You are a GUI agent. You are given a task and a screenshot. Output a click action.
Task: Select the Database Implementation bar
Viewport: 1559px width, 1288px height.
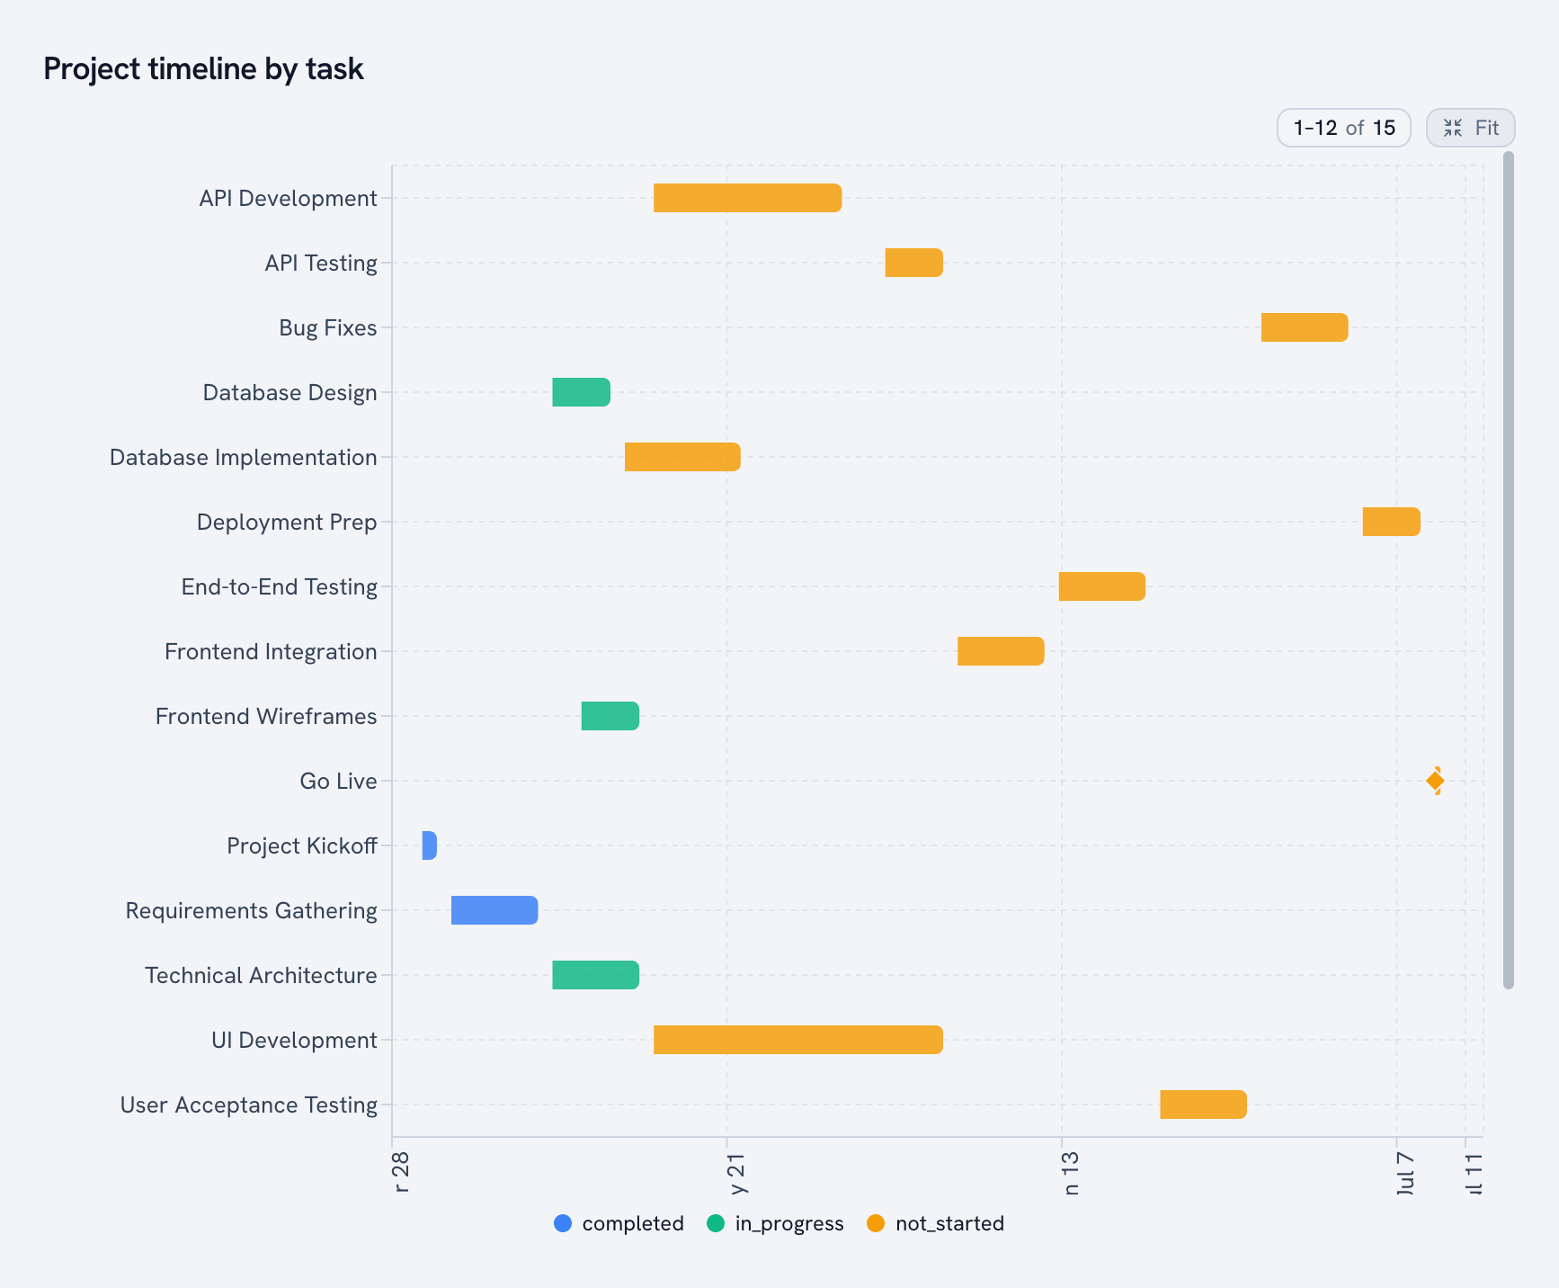[682, 457]
